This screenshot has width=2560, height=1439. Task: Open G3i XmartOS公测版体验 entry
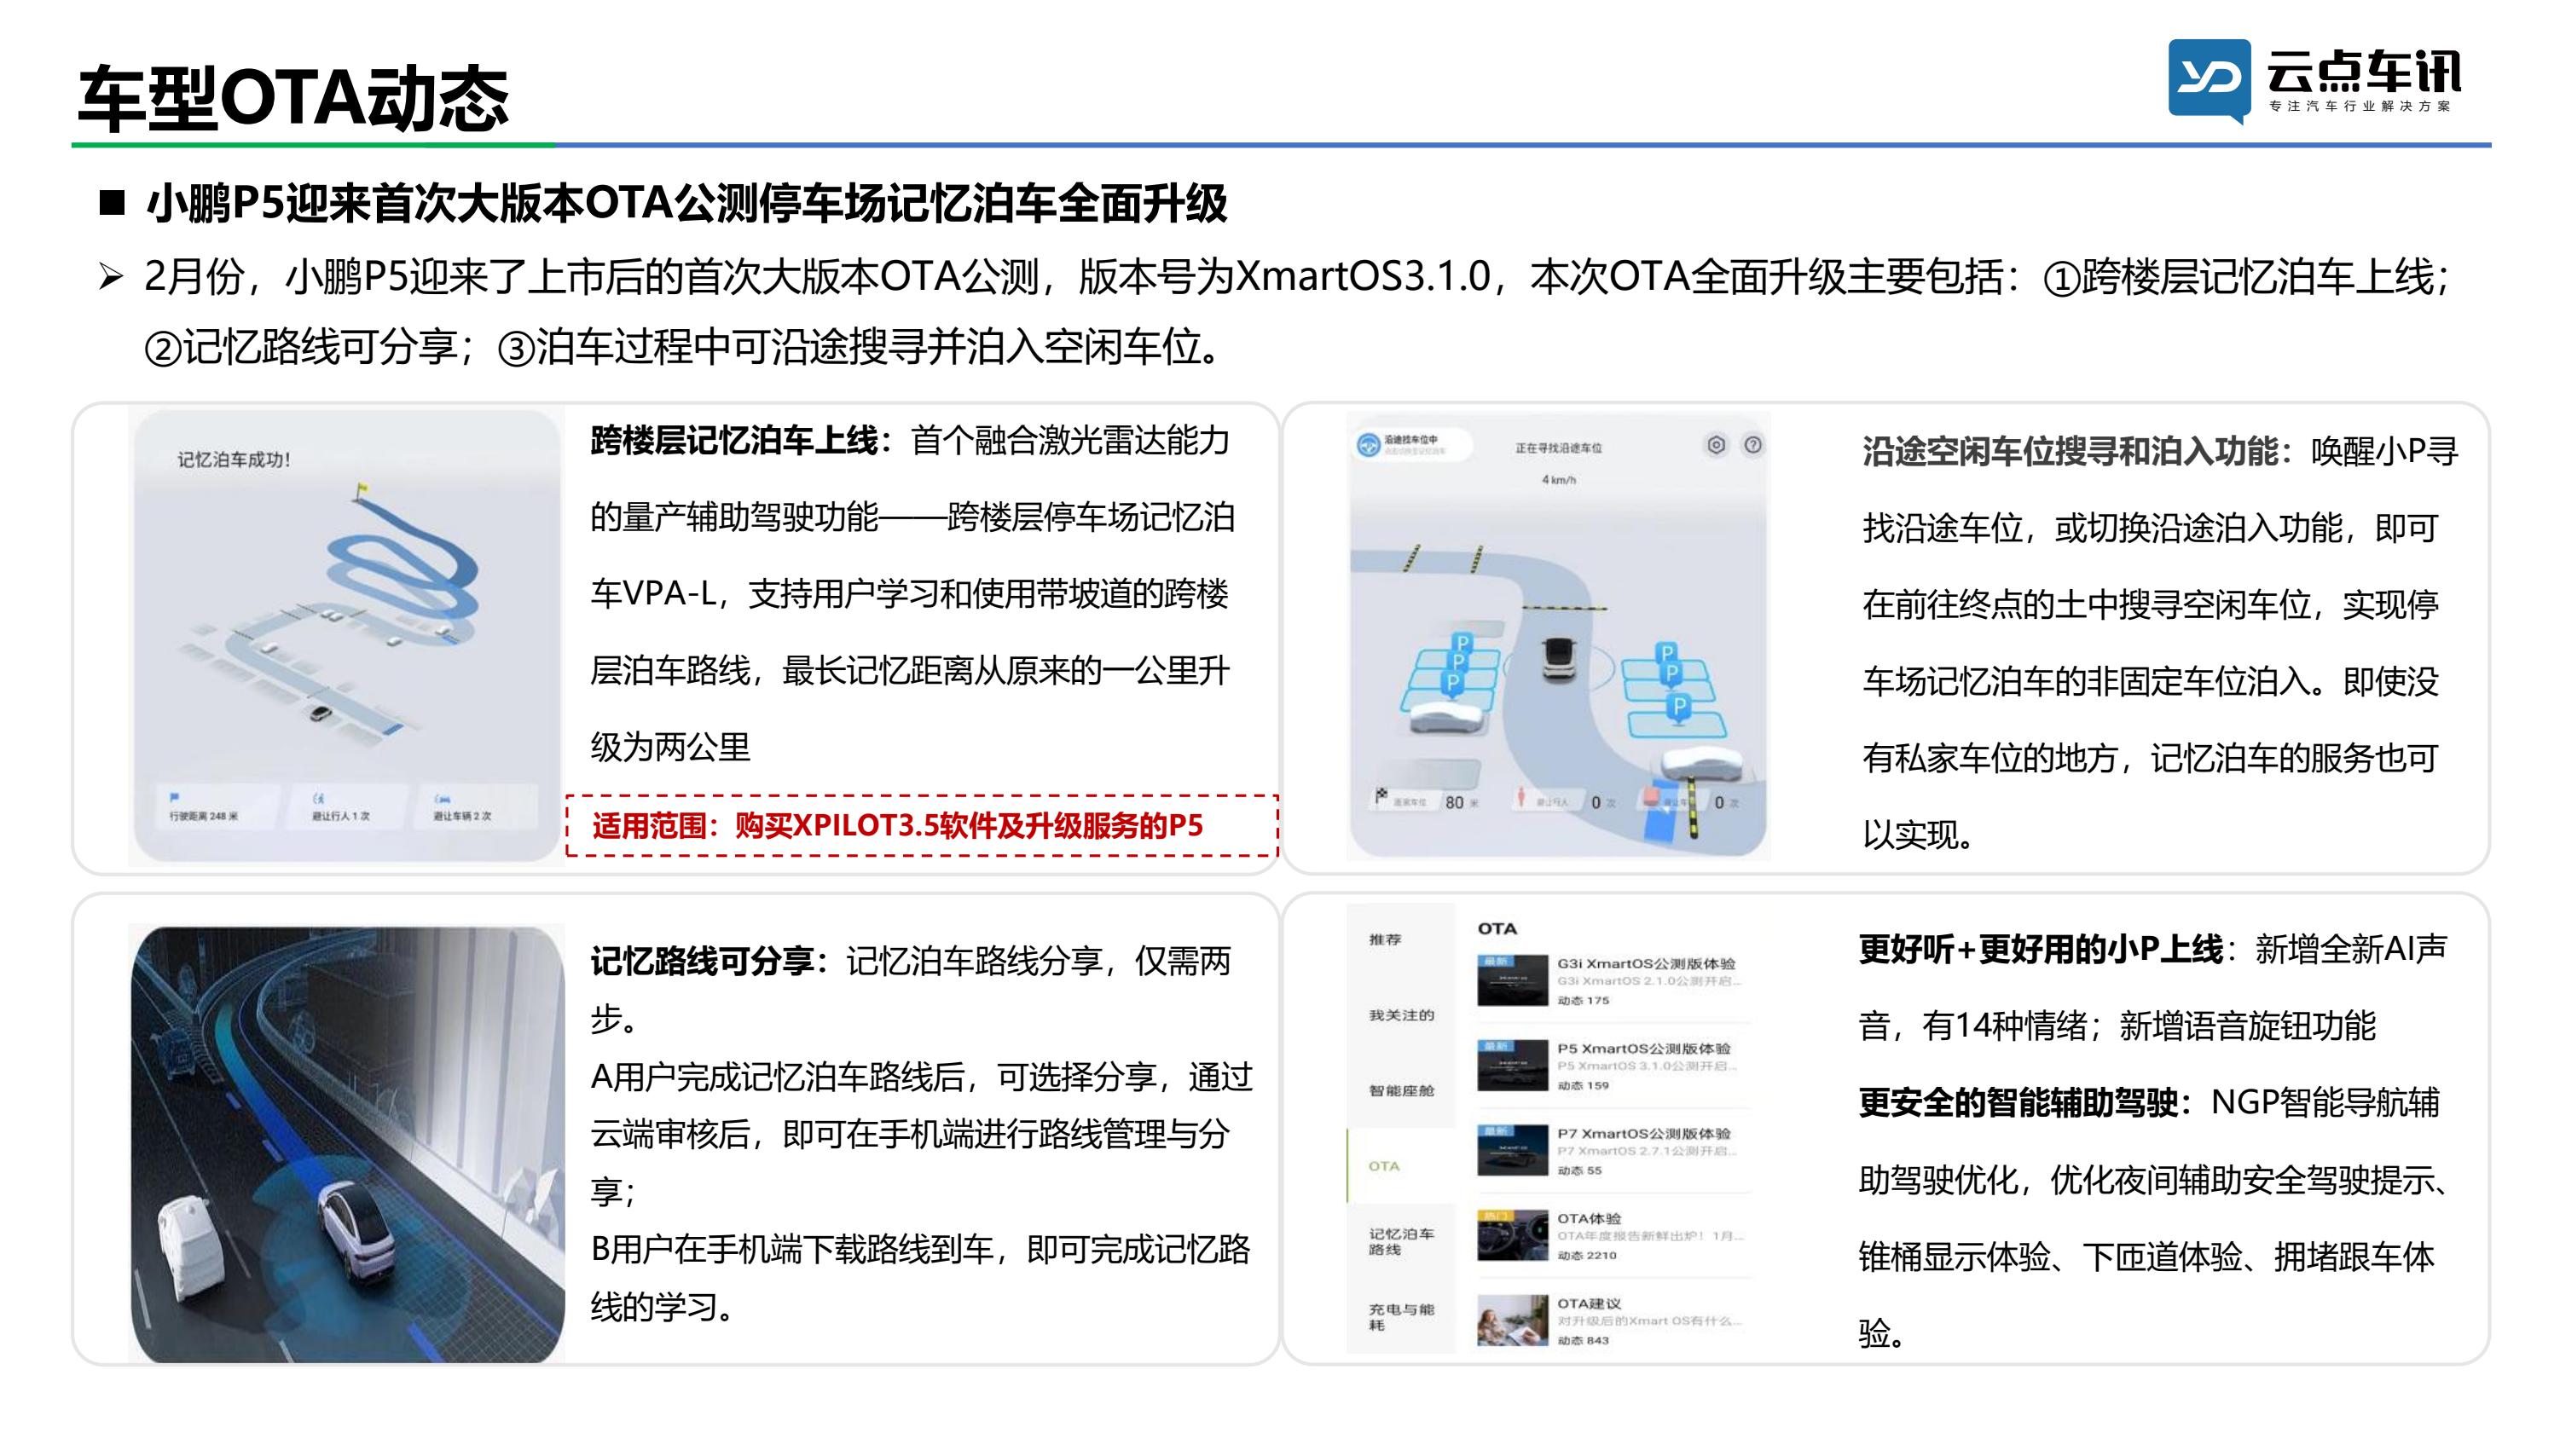[x=1613, y=981]
